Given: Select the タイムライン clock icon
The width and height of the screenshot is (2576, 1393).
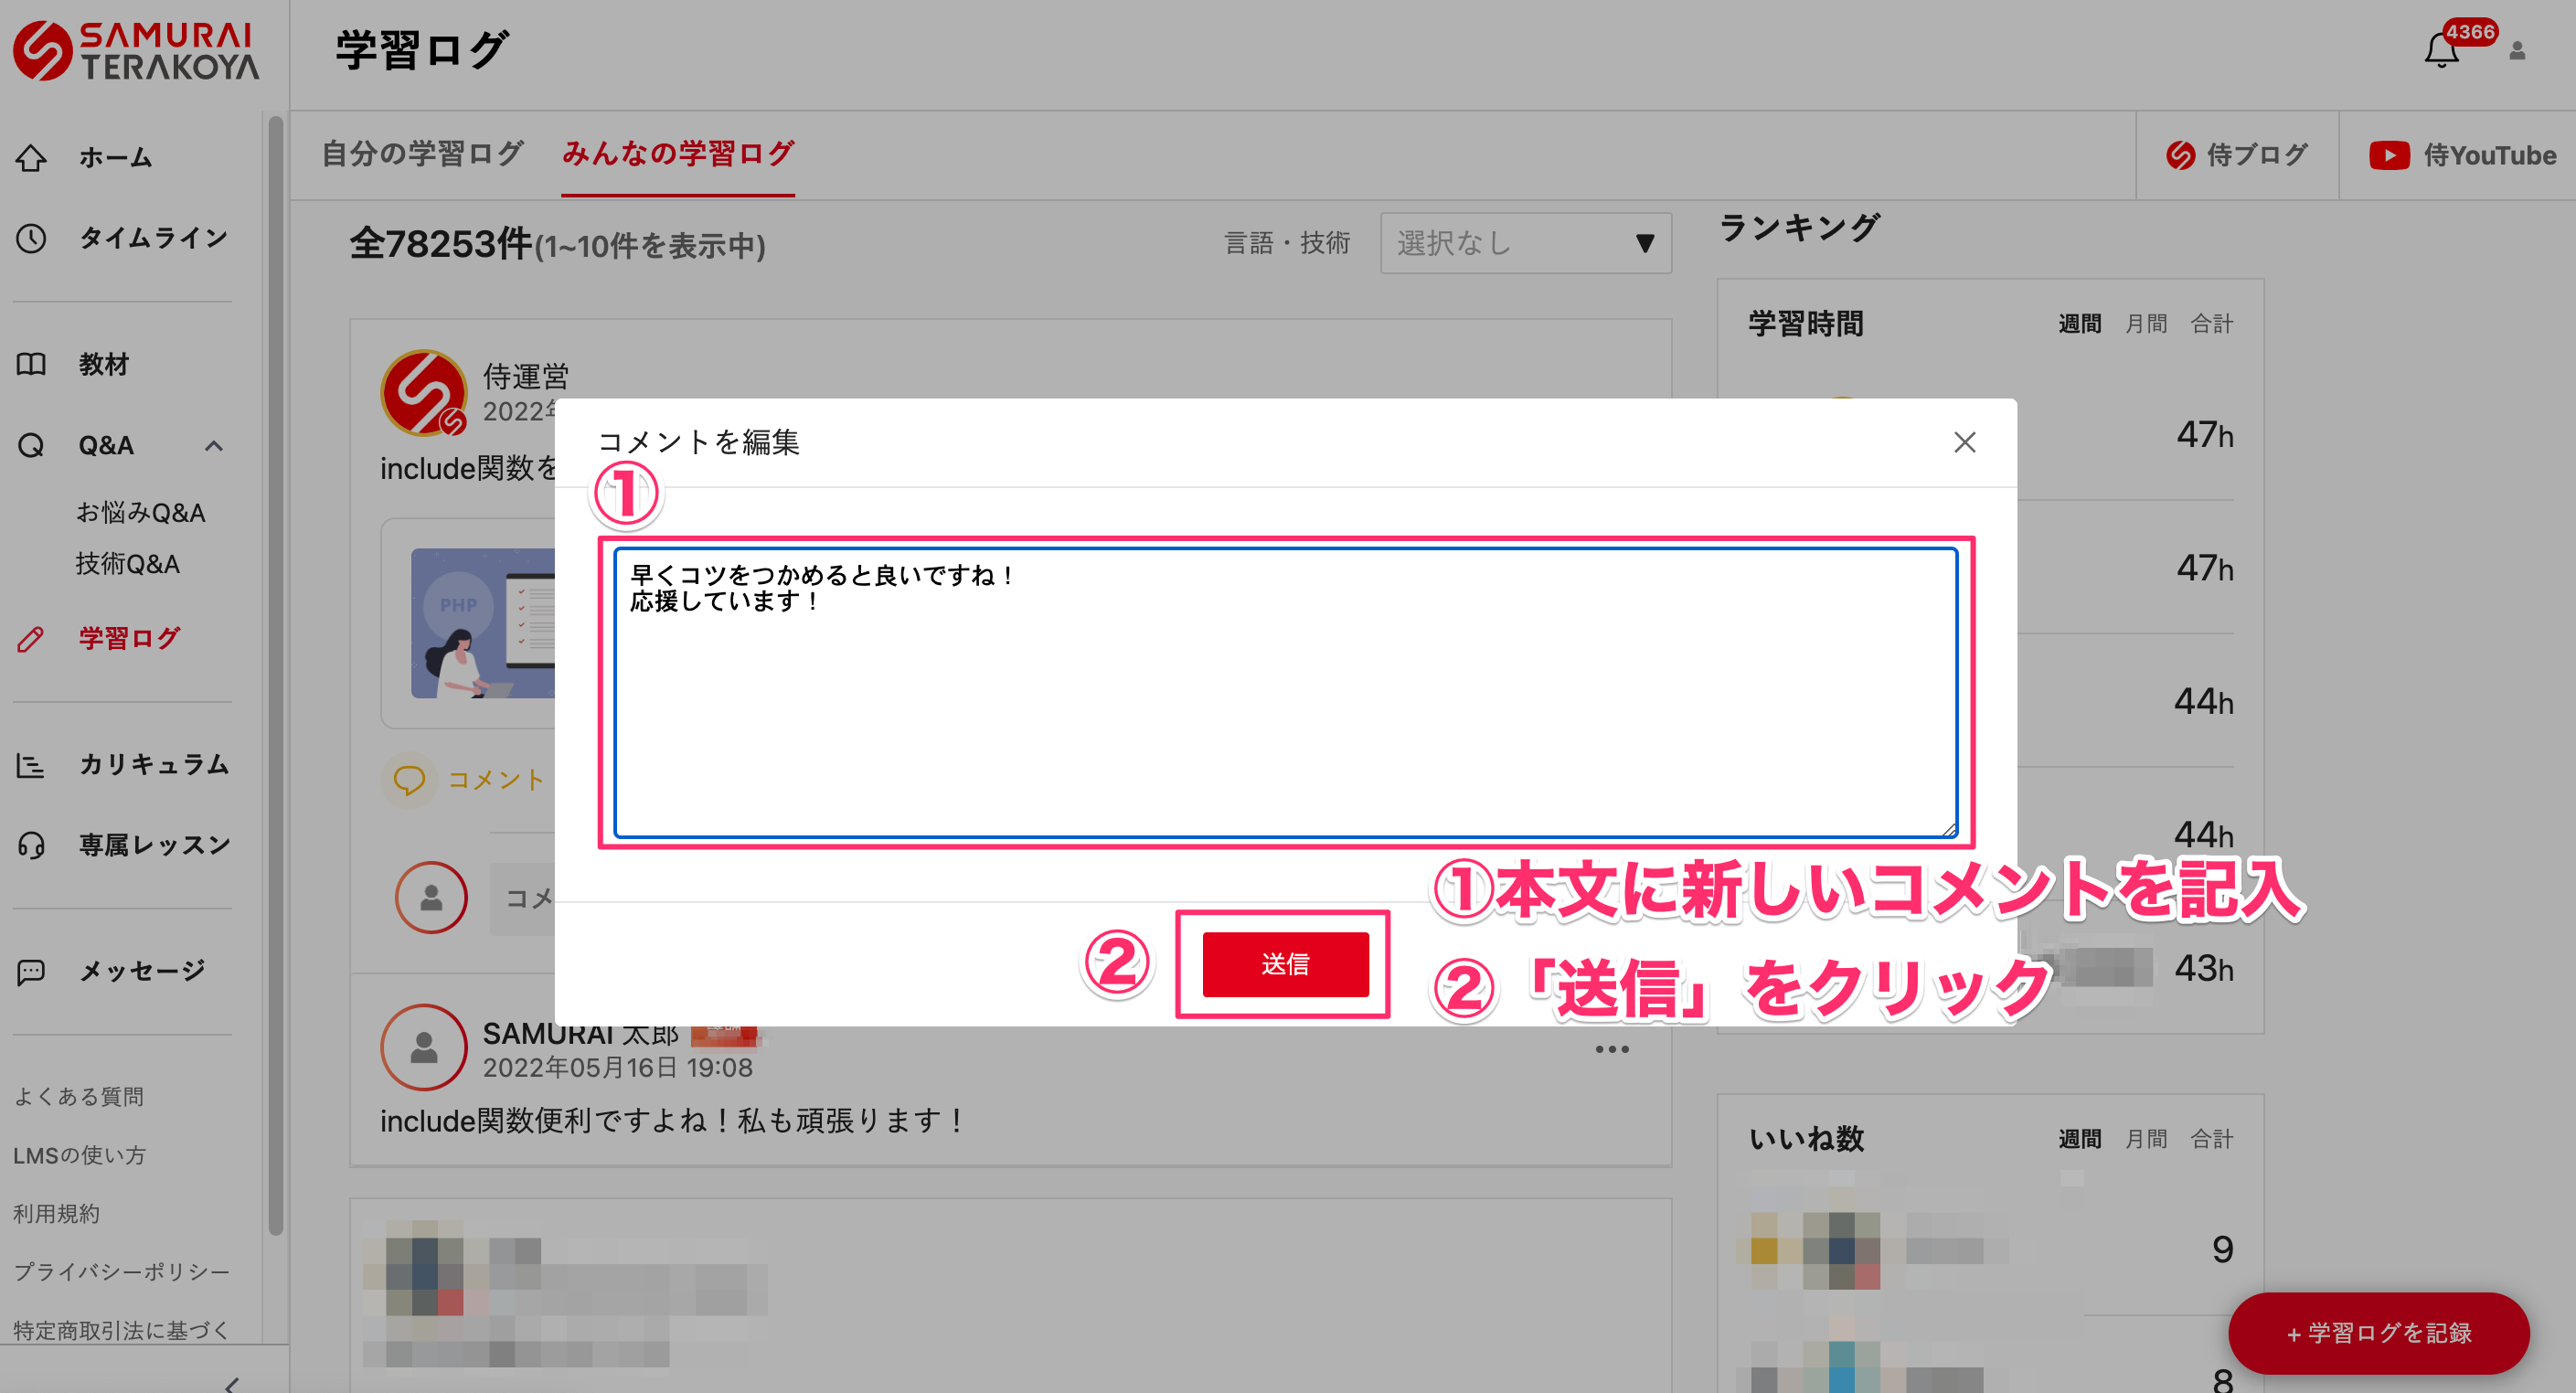Looking at the screenshot, I should pyautogui.click(x=32, y=237).
